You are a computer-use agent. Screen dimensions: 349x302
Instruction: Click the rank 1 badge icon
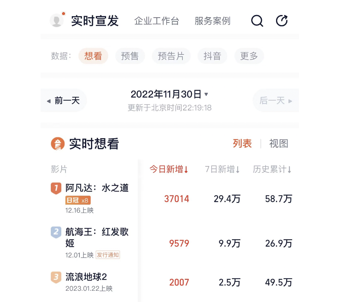tap(56, 188)
